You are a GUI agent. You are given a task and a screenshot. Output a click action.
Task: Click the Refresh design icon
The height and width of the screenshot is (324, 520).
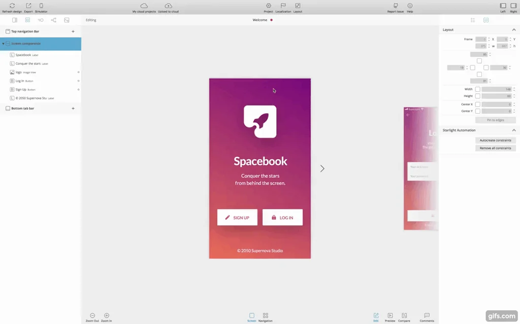[12, 6]
